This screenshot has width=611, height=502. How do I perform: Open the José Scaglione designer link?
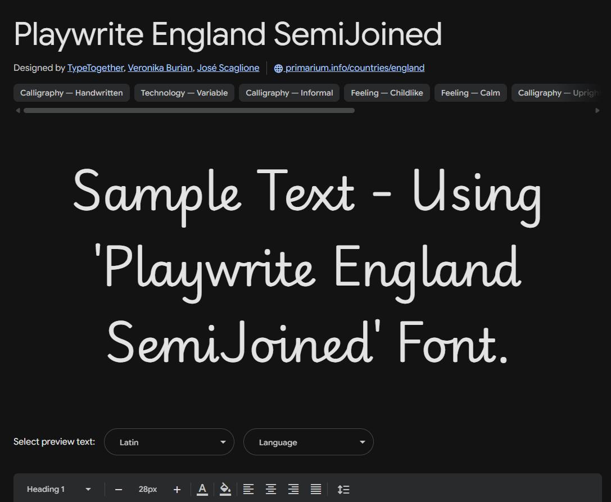228,68
